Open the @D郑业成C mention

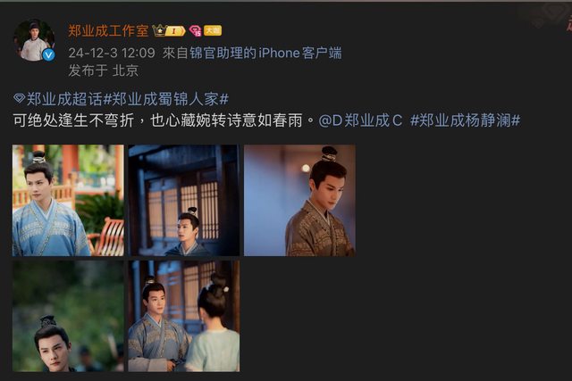(x=360, y=120)
